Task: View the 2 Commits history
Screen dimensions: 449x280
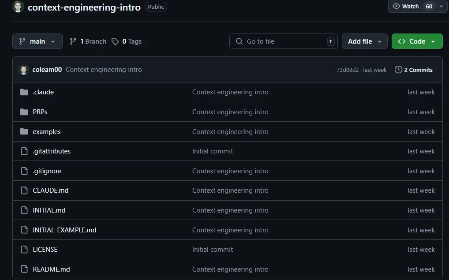Action: click(x=418, y=70)
